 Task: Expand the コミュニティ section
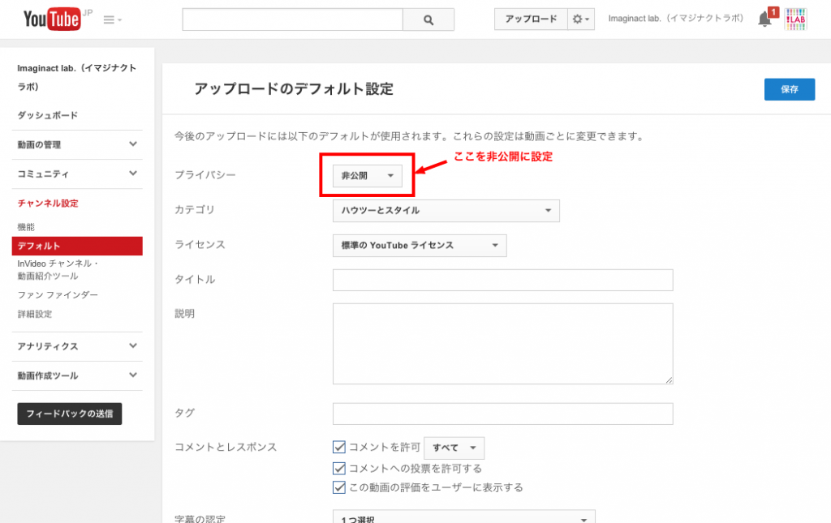click(x=77, y=174)
